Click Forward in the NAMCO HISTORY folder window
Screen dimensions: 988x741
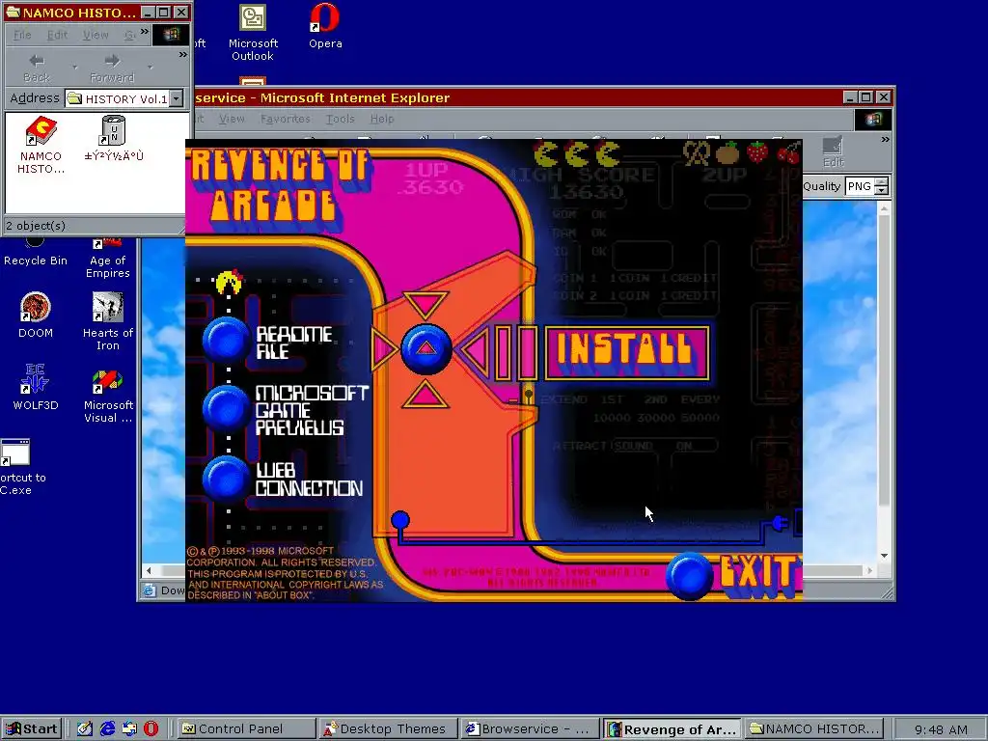[x=112, y=69]
